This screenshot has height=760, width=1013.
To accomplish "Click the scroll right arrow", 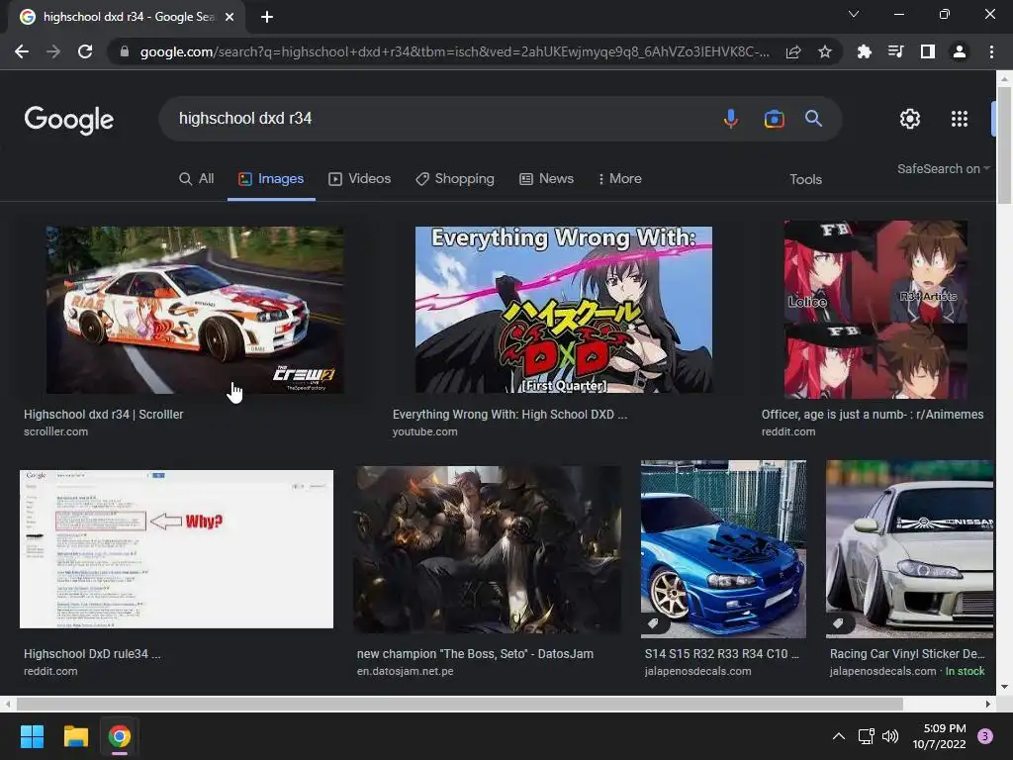I will (x=988, y=704).
